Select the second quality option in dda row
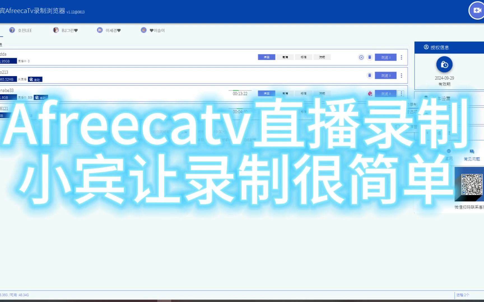Image resolution: width=484 pixels, height=302 pixels. point(285,57)
